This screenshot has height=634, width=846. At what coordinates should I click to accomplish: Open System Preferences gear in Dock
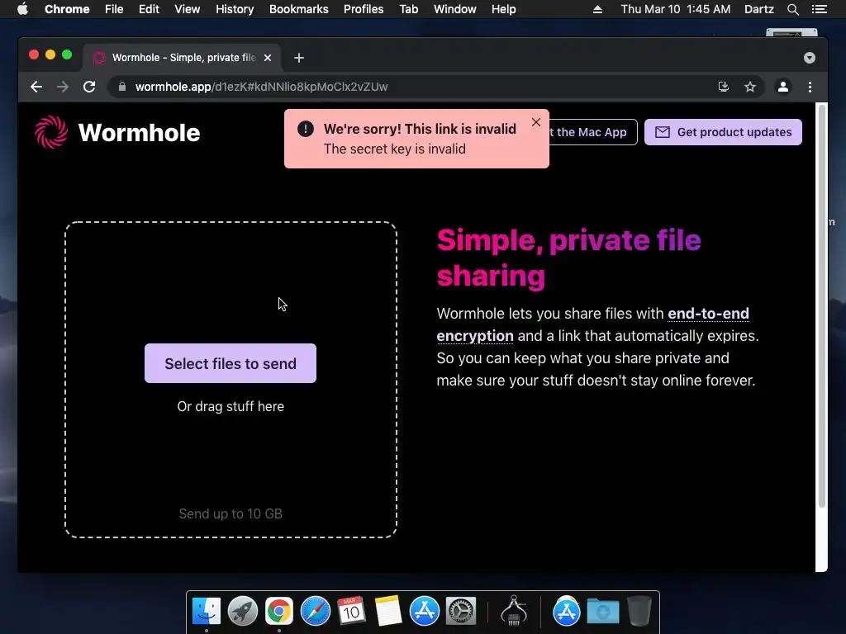coord(460,612)
